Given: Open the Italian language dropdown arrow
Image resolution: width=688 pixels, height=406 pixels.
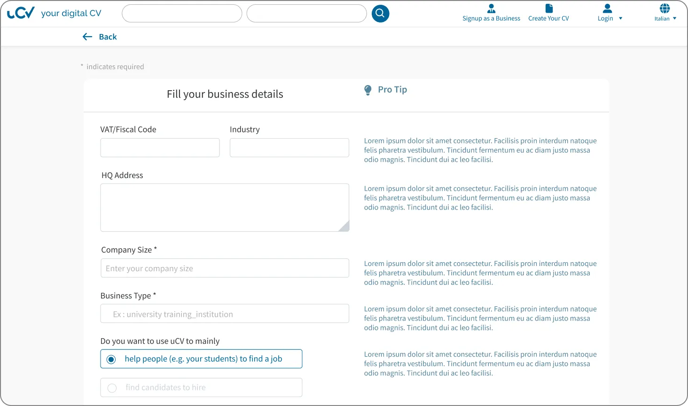Looking at the screenshot, I should 674,19.
